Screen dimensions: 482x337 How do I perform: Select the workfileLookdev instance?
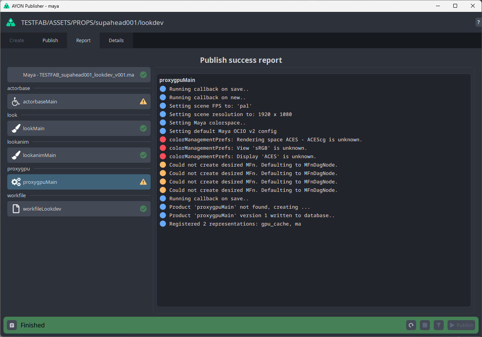79,209
